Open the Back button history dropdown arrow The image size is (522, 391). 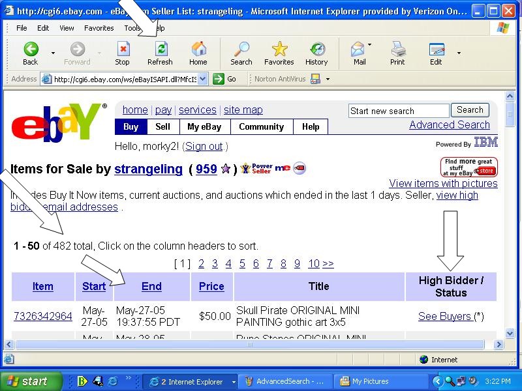tap(53, 53)
